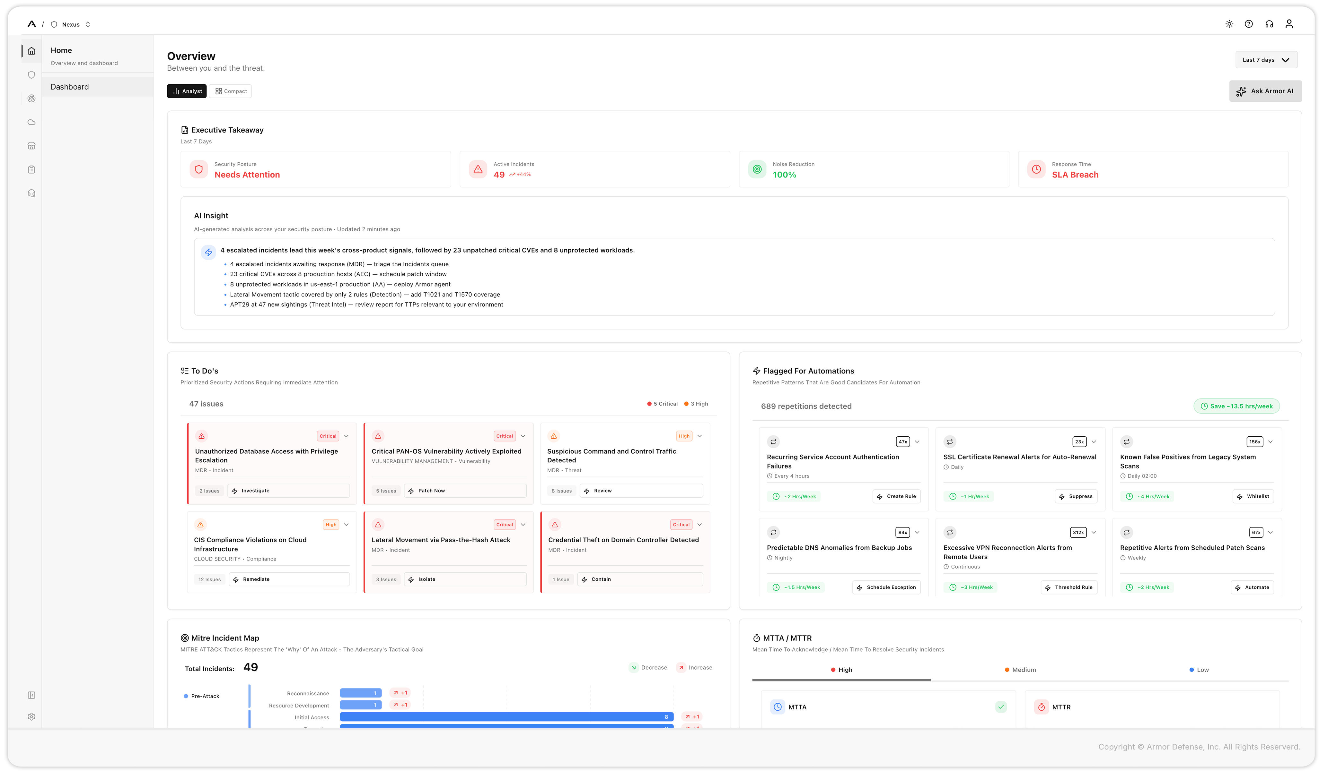Toggle the light/dark theme sun icon
Viewport: 1319px width, 771px height.
1229,24
